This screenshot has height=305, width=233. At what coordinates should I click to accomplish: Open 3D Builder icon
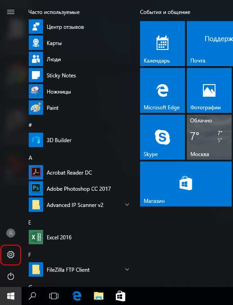[x=36, y=140]
